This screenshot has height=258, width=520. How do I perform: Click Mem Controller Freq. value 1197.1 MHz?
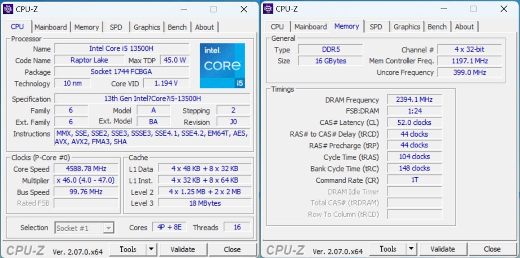pos(470,61)
